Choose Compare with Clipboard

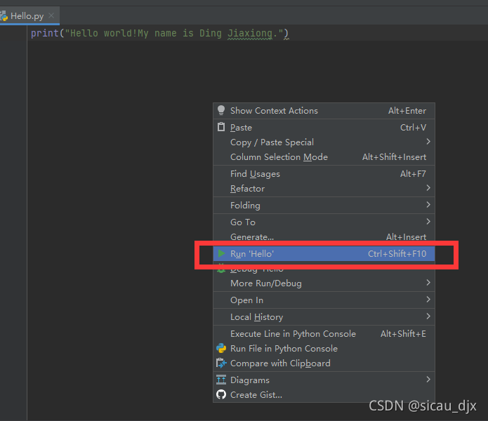tap(324, 363)
